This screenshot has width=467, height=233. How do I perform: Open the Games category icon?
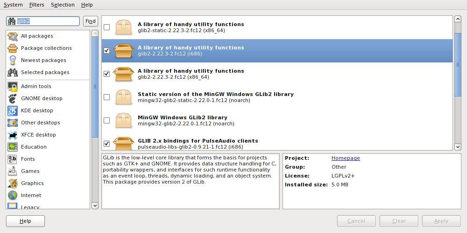coord(13,171)
